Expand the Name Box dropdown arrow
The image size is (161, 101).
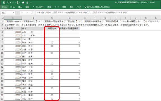point(14,13)
